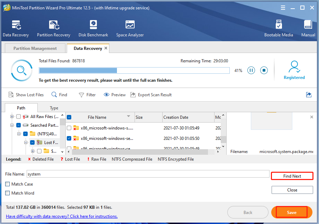The image size is (319, 224).
Task: Click the File Name sort arrow
Action: 129,116
